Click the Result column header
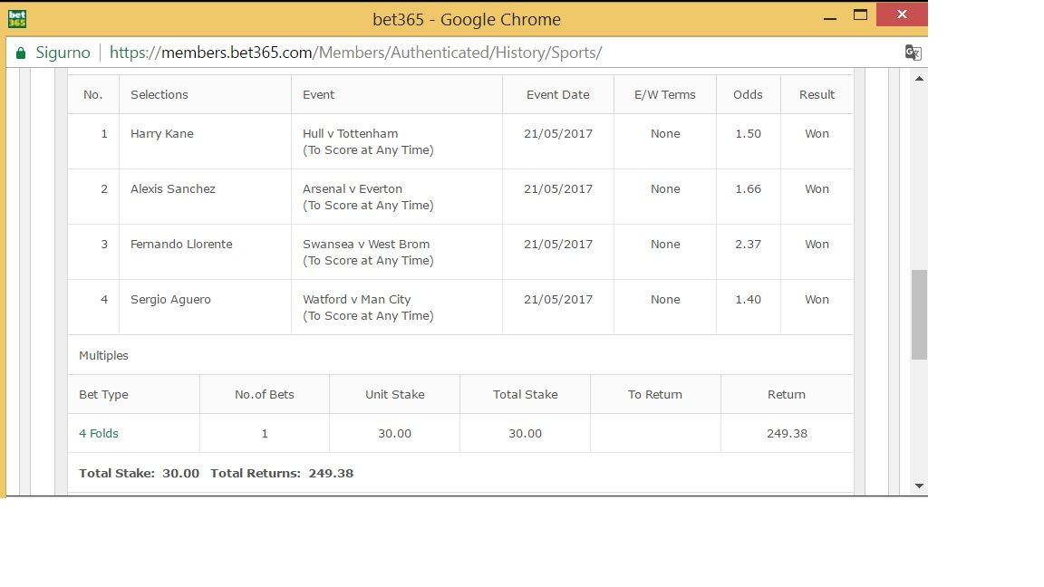The width and height of the screenshot is (1044, 587). pyautogui.click(x=817, y=94)
